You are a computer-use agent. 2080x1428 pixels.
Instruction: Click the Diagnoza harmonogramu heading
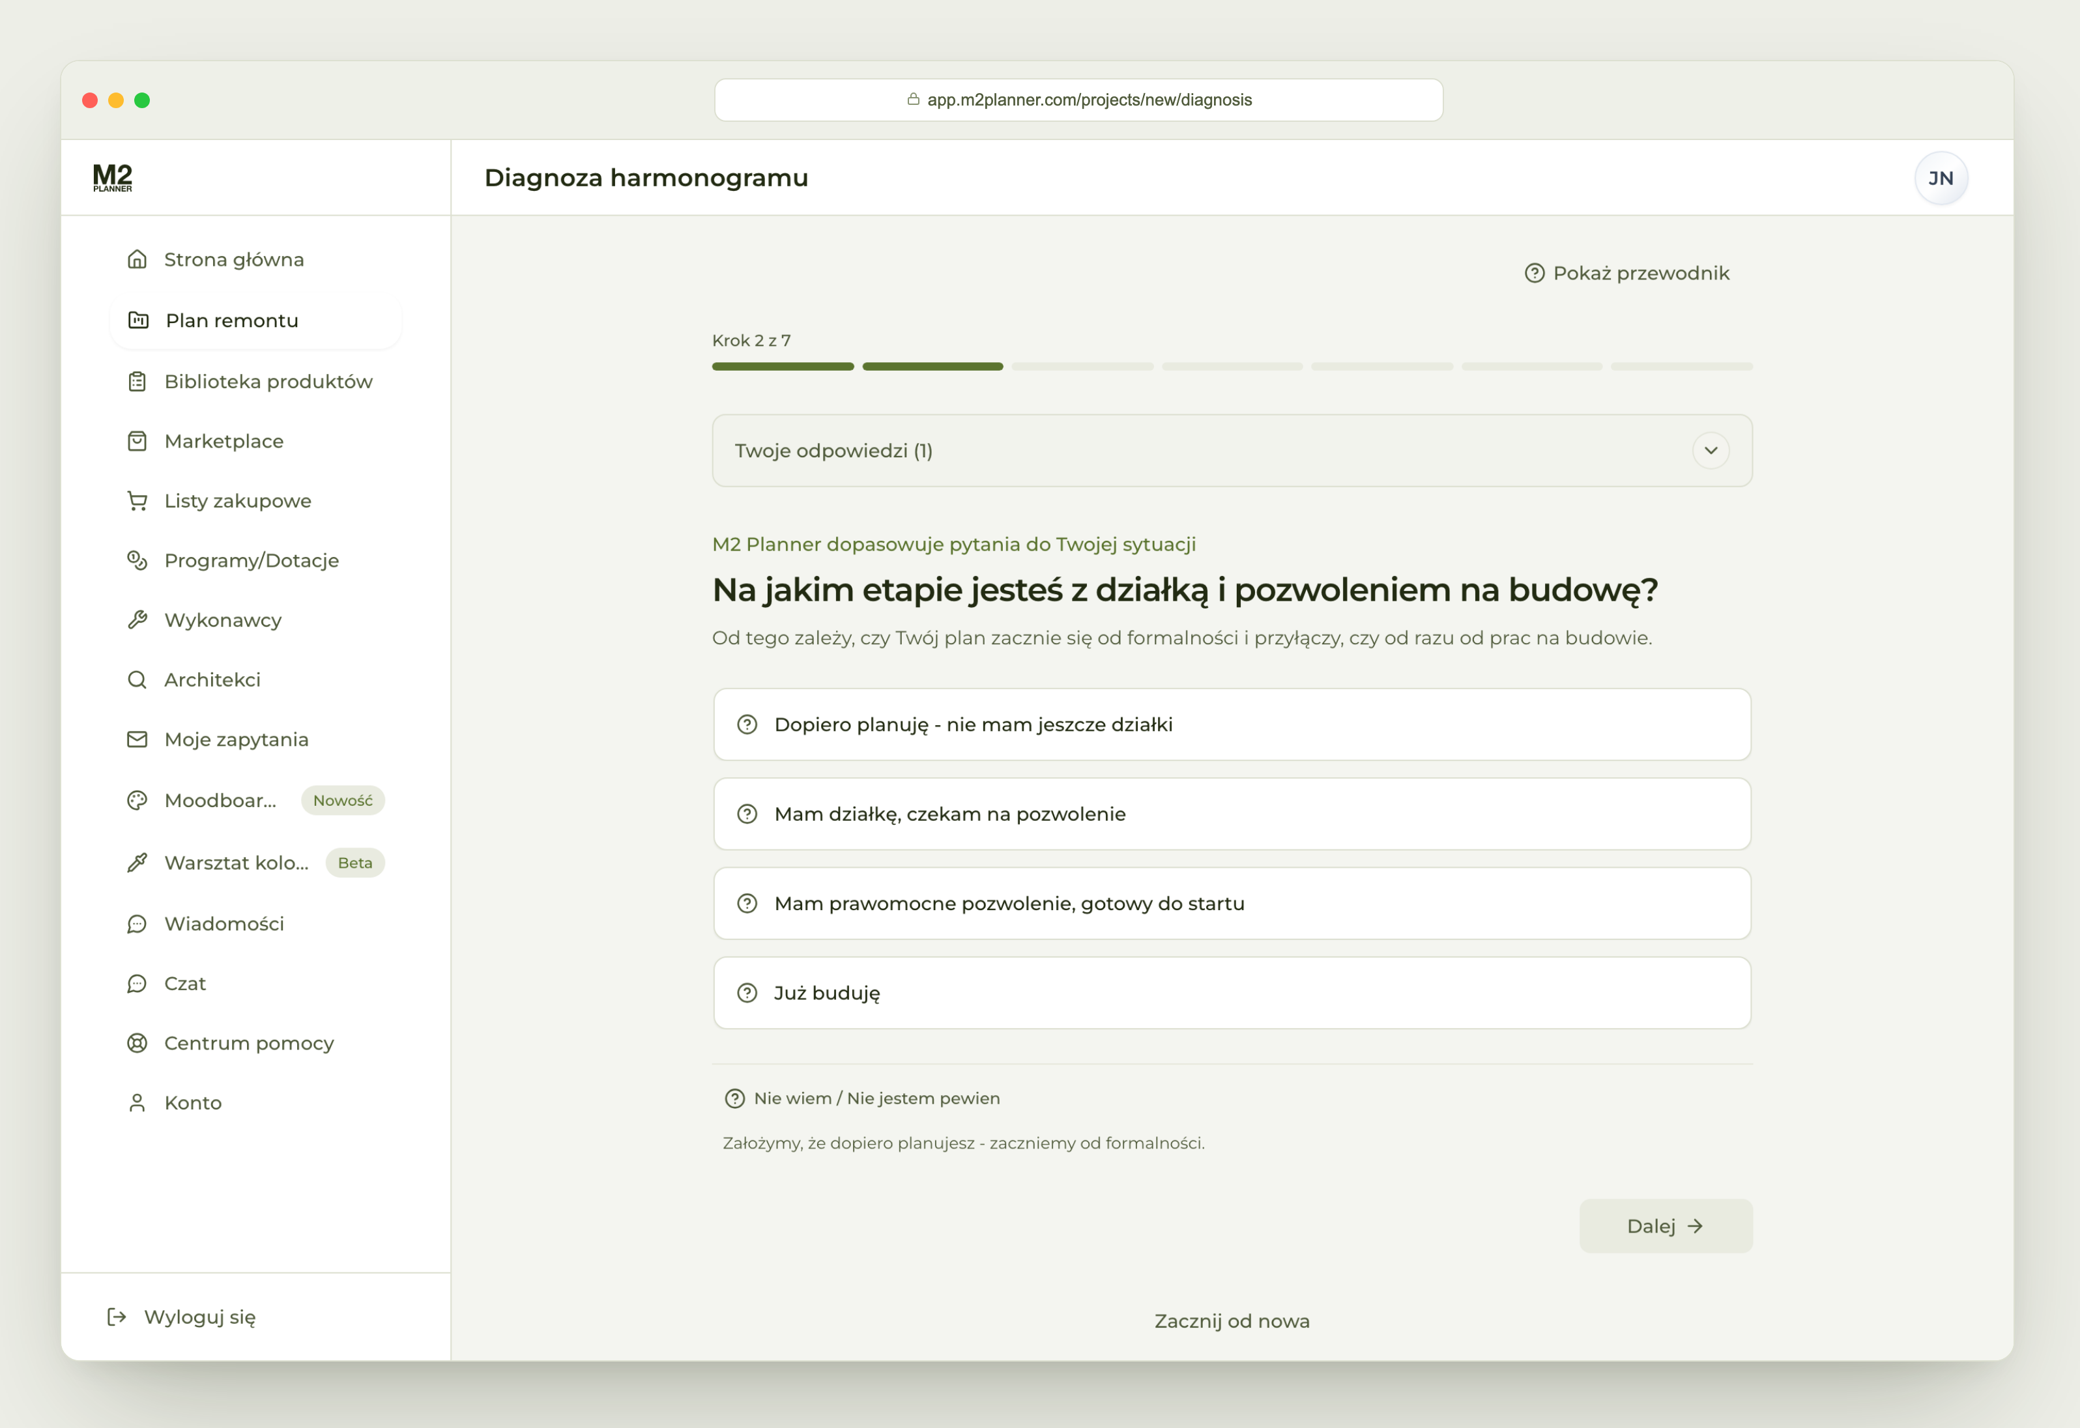(645, 177)
